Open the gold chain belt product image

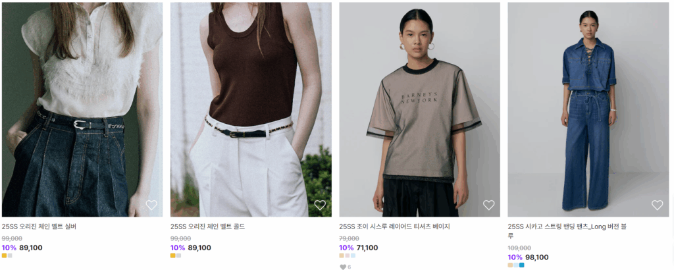pos(251,109)
